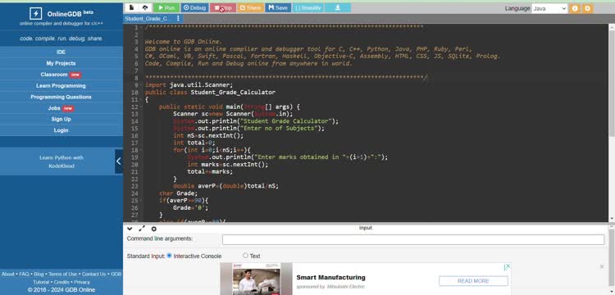The width and height of the screenshot is (615, 295).
Task: Switch to the Student_Grade_C file tab
Action: 148,18
